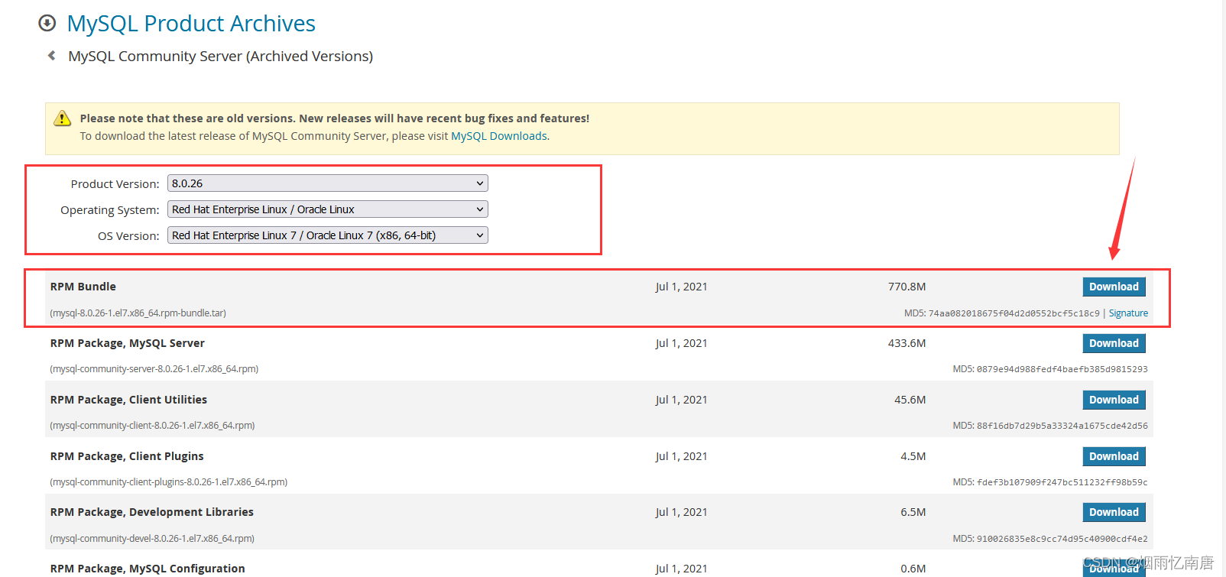Click the RPM Bundle release date Jul 1, 2021
1226x577 pixels.
(681, 287)
